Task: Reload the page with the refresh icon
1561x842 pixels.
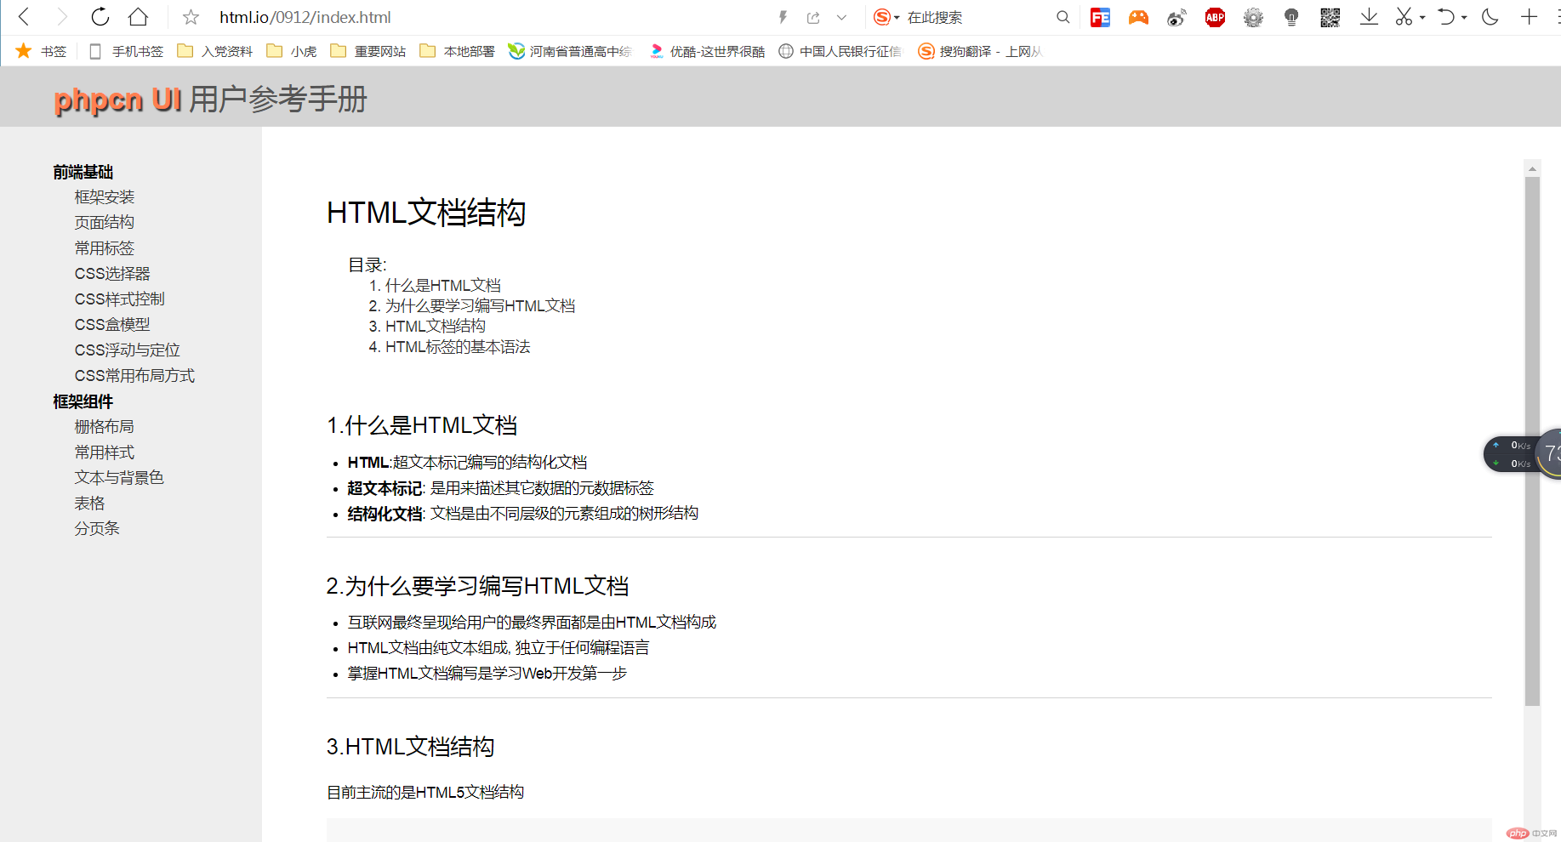Action: click(x=100, y=17)
